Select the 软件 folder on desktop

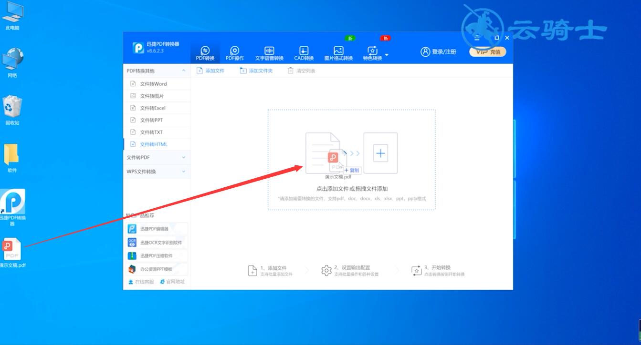pos(12,158)
